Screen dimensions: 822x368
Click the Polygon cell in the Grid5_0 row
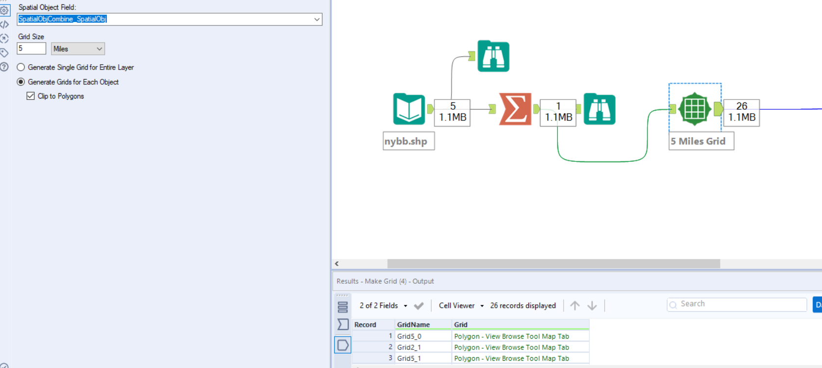pyautogui.click(x=521, y=336)
